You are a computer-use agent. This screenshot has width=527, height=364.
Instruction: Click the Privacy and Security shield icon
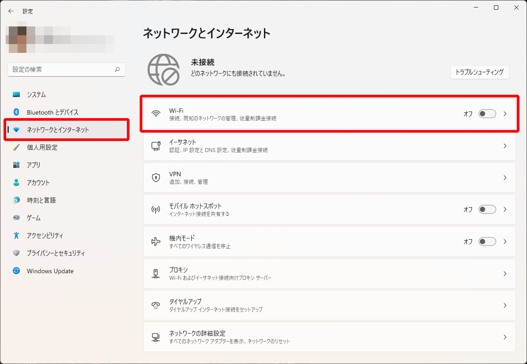(16, 253)
